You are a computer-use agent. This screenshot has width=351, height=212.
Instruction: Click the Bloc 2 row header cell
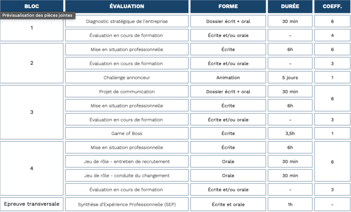32,63
